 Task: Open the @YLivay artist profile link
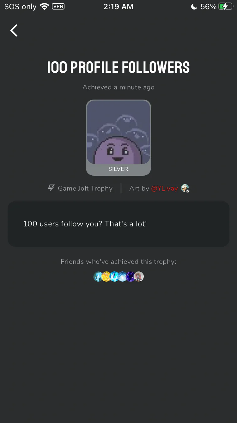[x=164, y=188]
